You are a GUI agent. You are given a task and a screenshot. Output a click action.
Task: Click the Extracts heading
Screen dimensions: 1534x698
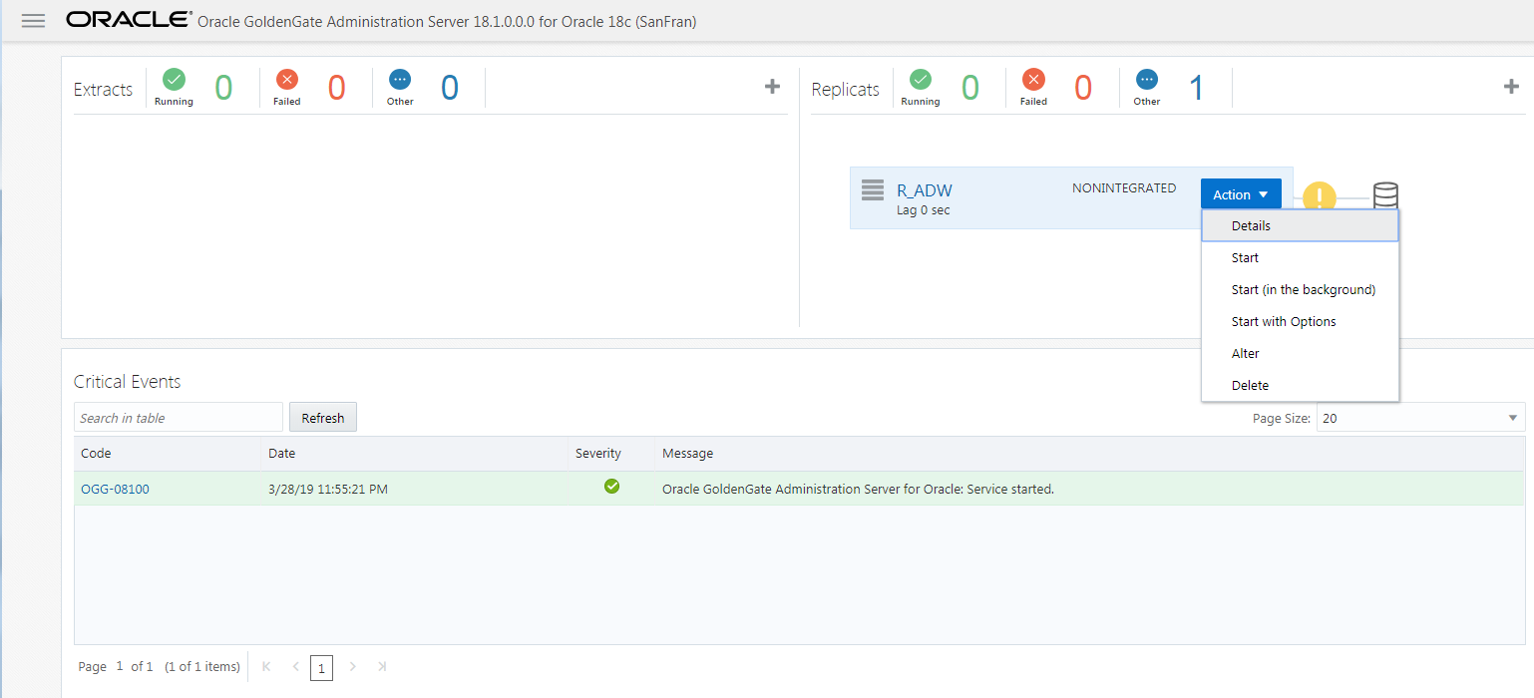click(x=103, y=89)
